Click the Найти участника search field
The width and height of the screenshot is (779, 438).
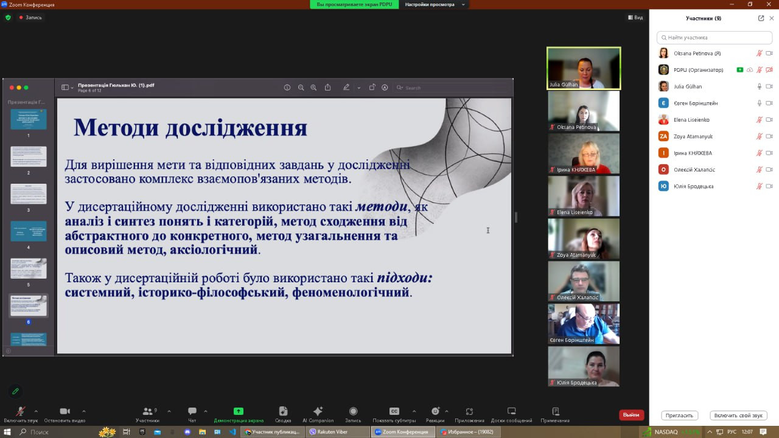[x=710, y=37]
